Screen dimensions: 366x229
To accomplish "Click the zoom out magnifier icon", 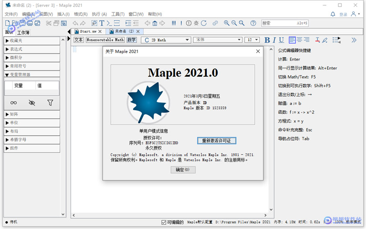I will coord(234,23).
